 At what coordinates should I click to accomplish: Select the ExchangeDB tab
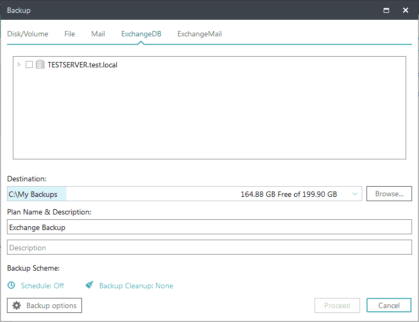tap(142, 34)
